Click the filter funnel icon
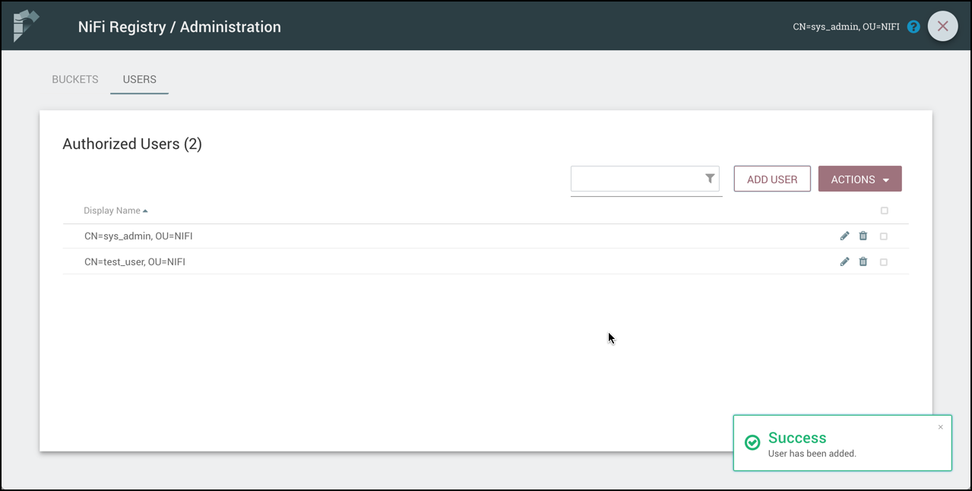This screenshot has width=972, height=491. click(x=709, y=178)
